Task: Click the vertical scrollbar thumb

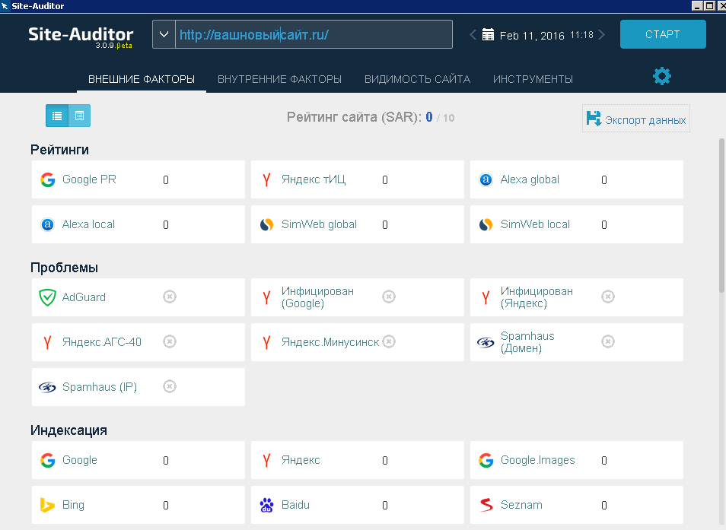Action: (721, 215)
